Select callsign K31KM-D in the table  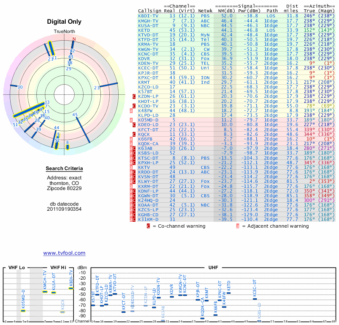(x=148, y=219)
